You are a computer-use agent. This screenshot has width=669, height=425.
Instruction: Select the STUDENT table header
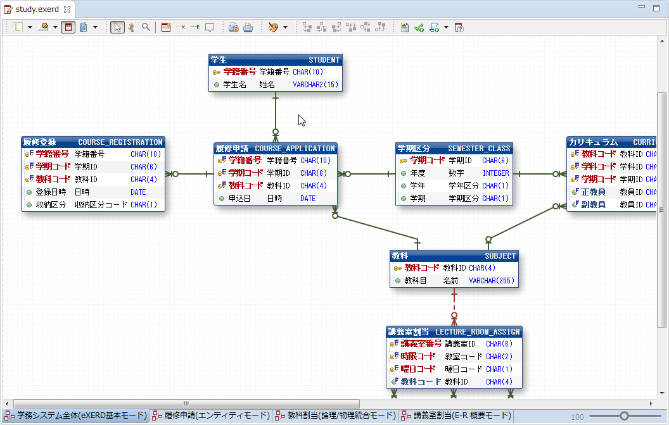coord(276,60)
